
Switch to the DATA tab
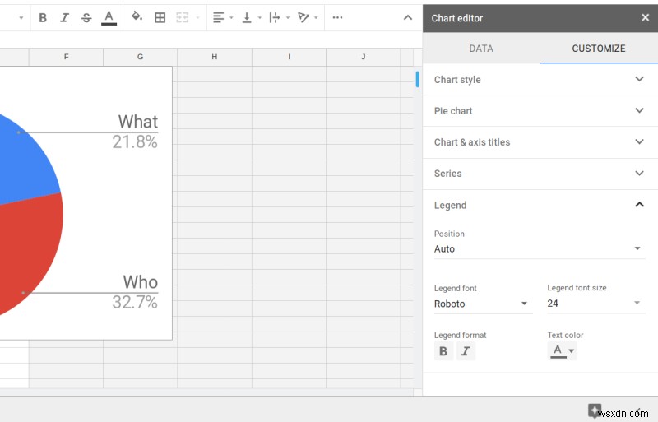pos(481,49)
